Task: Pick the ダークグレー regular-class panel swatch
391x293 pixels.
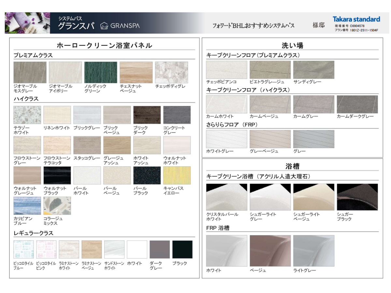Action: point(160,249)
